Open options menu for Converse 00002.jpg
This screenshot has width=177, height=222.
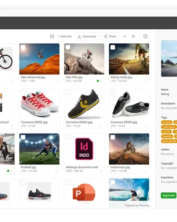point(56,126)
